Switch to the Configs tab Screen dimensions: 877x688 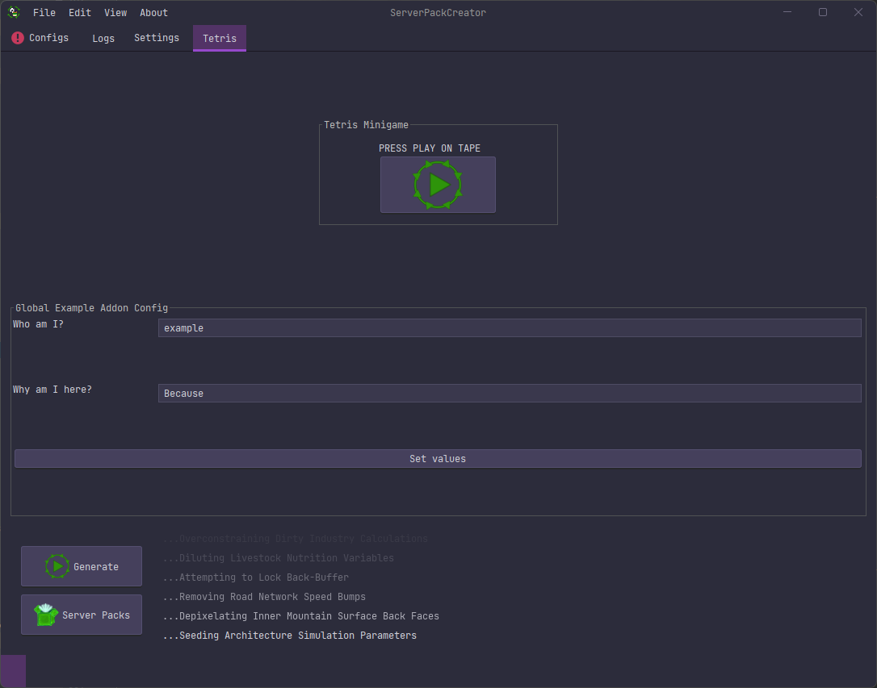[40, 38]
